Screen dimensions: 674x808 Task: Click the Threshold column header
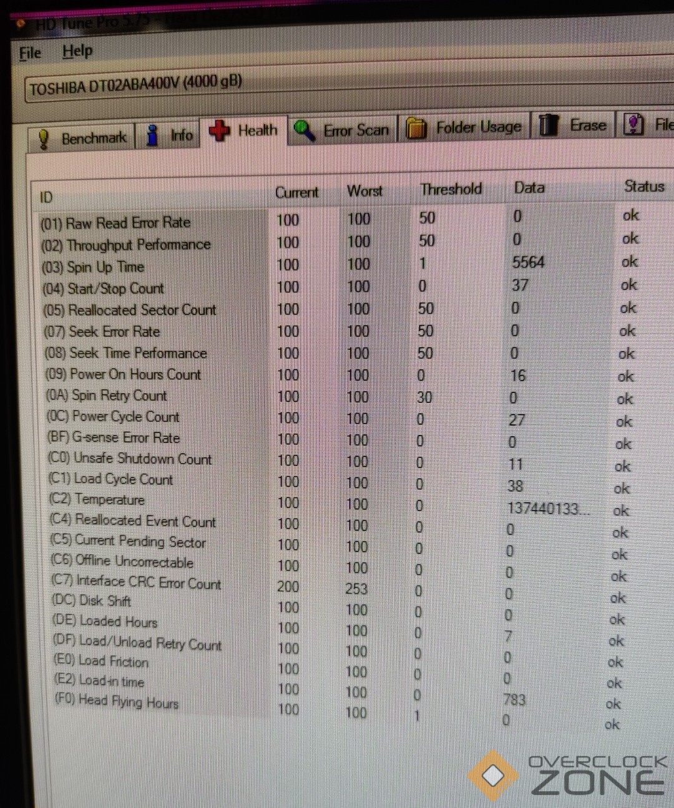451,189
